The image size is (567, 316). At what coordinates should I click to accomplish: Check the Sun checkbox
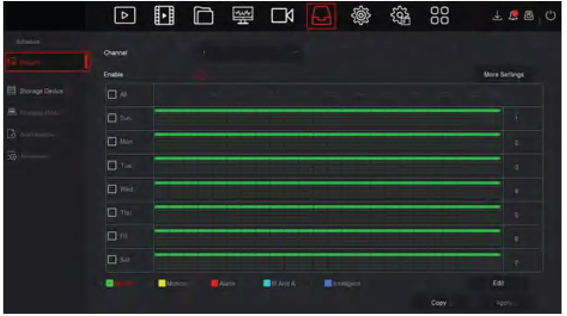(112, 117)
